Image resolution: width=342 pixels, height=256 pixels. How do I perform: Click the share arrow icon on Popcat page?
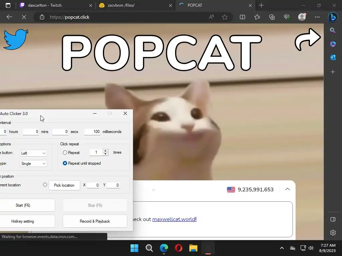pyautogui.click(x=308, y=39)
